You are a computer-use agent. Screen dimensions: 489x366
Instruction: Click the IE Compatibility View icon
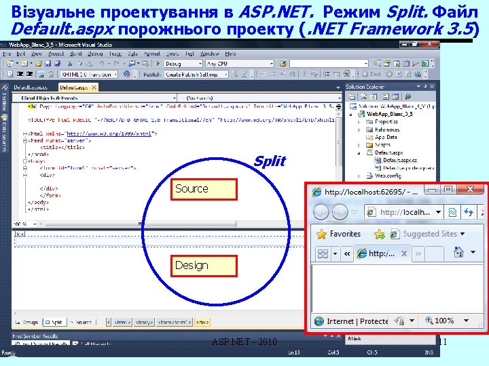coord(452,212)
